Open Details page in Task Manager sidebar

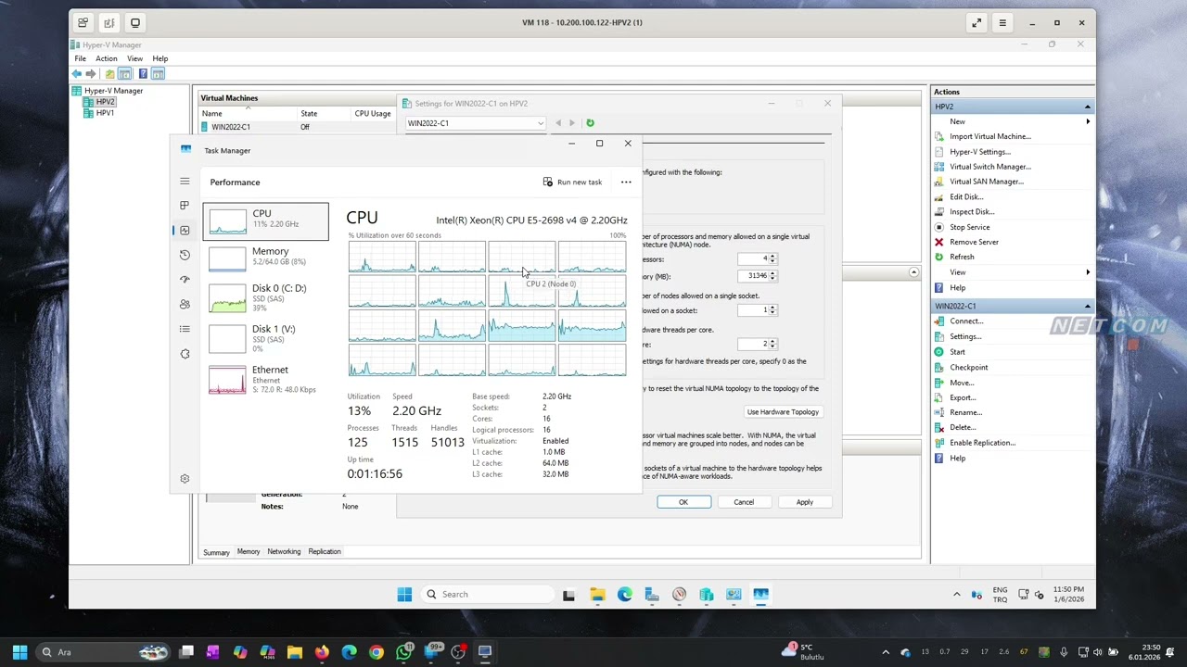pos(185,329)
